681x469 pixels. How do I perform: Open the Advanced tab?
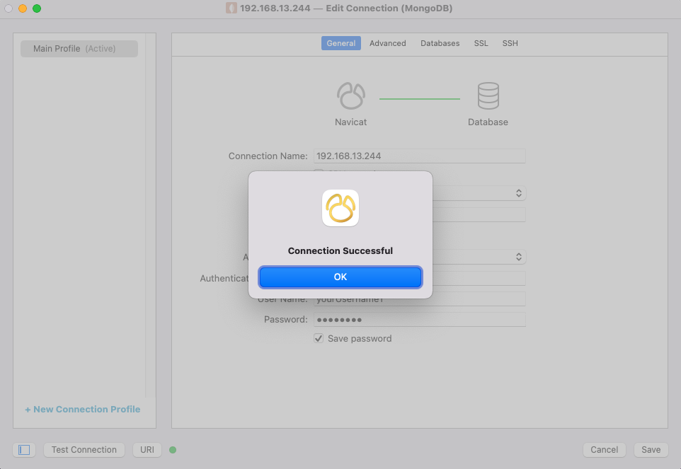coord(387,43)
